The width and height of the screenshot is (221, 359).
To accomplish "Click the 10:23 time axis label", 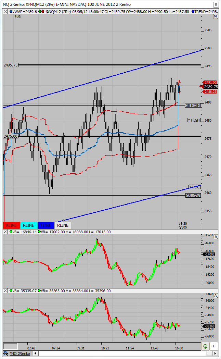I will (105, 348).
